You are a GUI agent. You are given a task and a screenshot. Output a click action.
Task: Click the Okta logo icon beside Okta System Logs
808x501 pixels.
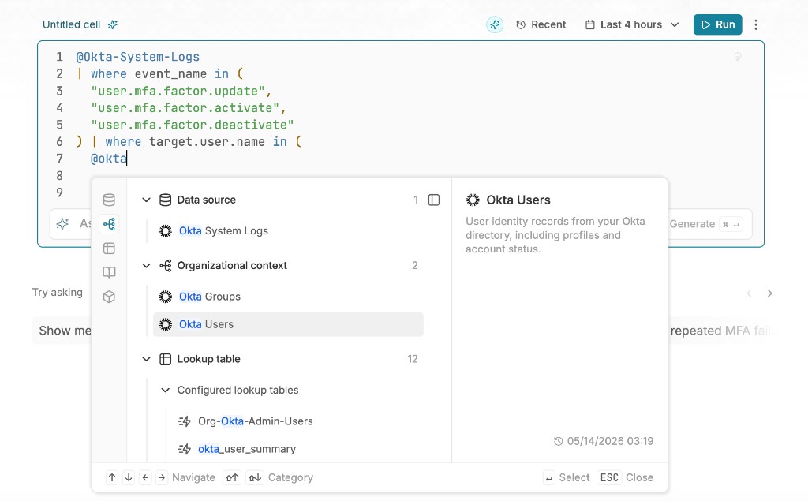[x=166, y=231]
